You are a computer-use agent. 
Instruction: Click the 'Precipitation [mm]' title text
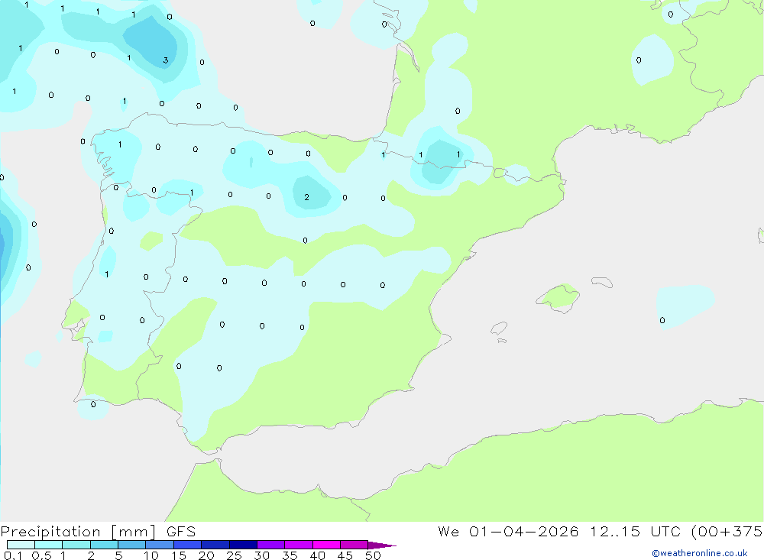78,532
